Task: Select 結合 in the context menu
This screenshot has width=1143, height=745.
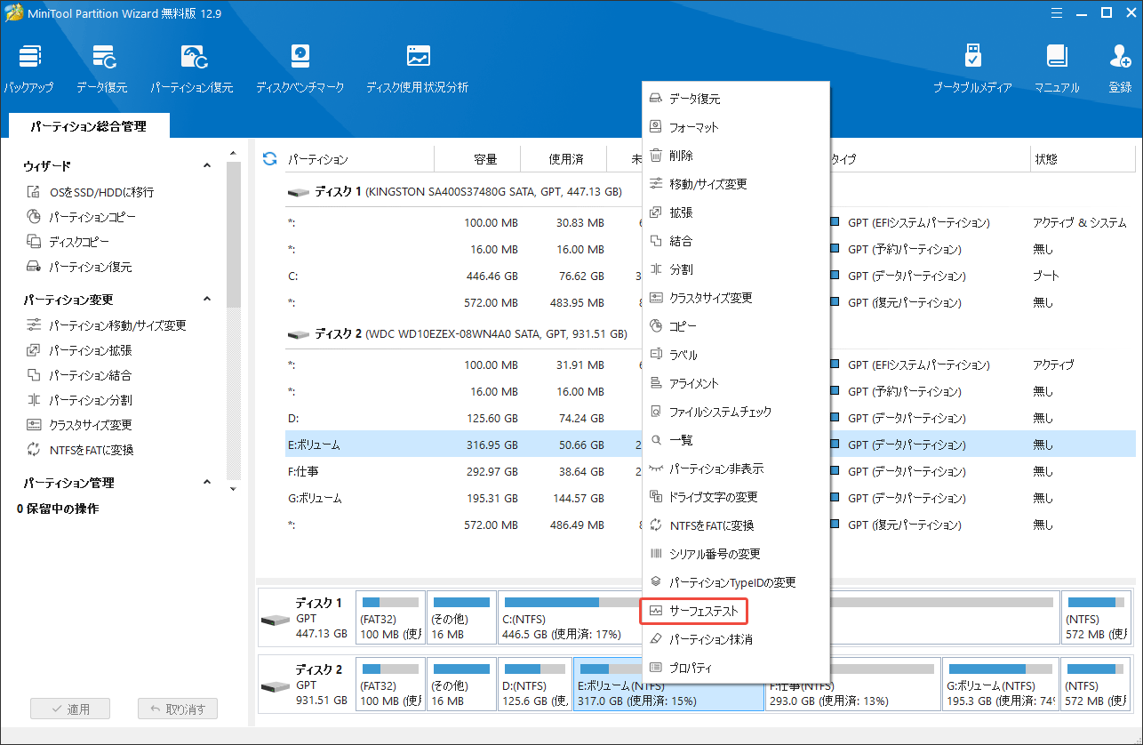Action: pyautogui.click(x=736, y=241)
